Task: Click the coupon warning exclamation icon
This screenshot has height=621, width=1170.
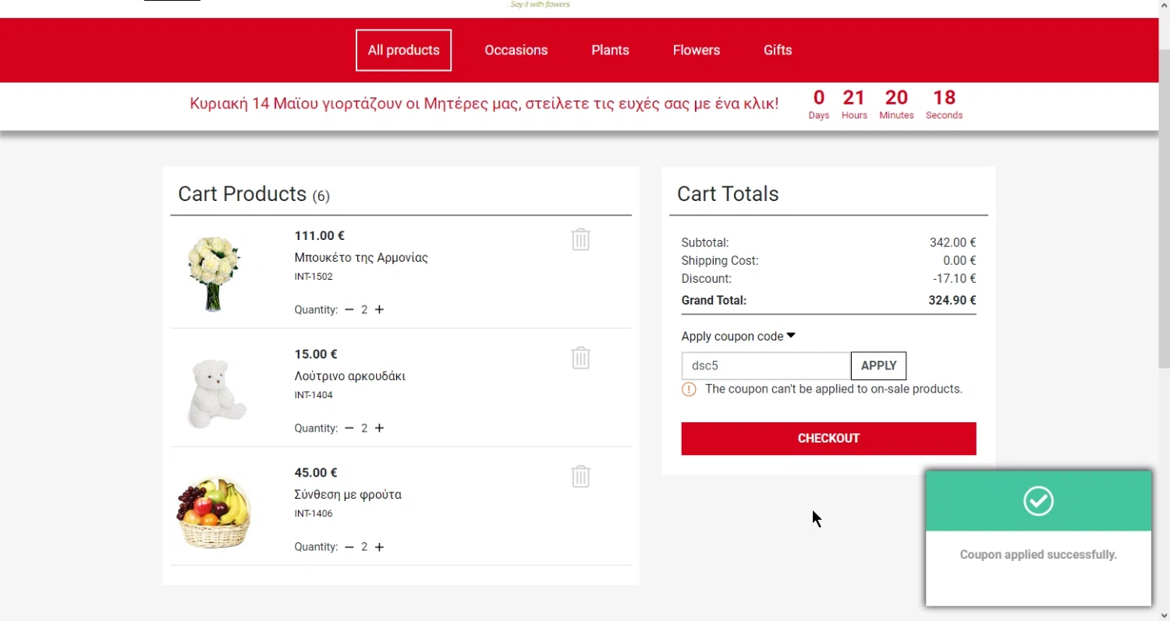Action: (689, 389)
